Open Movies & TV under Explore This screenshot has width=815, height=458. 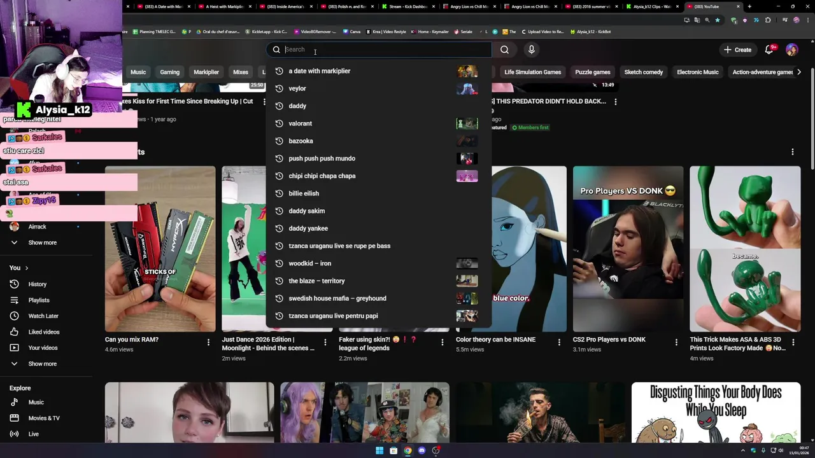(x=43, y=418)
